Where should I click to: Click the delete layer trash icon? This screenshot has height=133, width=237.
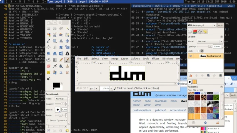(x=220, y=75)
